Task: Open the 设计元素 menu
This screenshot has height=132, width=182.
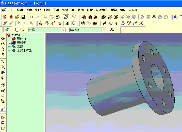Action: coord(102,10)
